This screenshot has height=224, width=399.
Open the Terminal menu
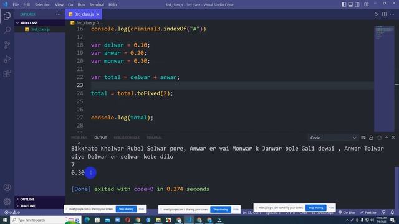[x=97, y=4]
